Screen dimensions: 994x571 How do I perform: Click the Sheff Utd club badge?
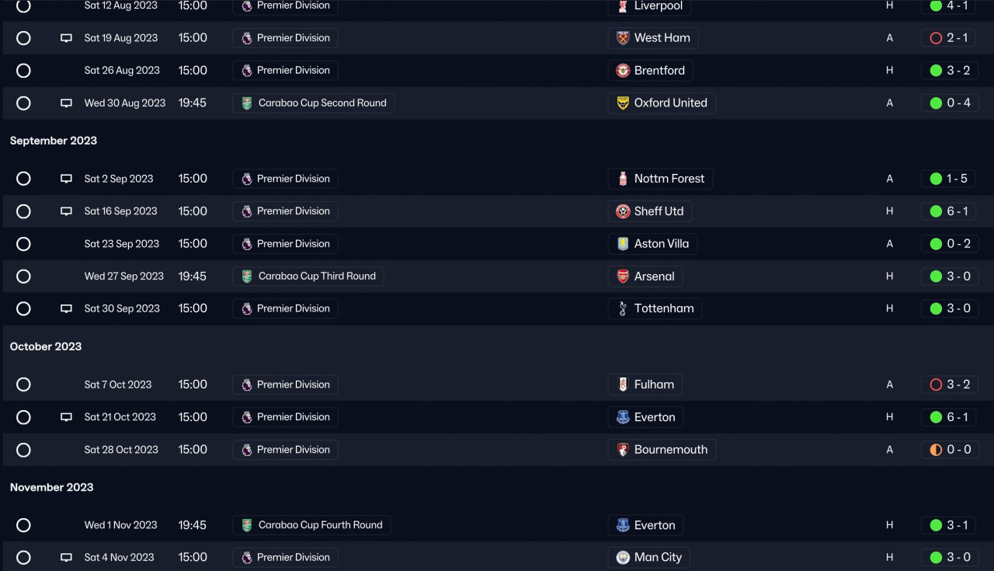(x=623, y=211)
